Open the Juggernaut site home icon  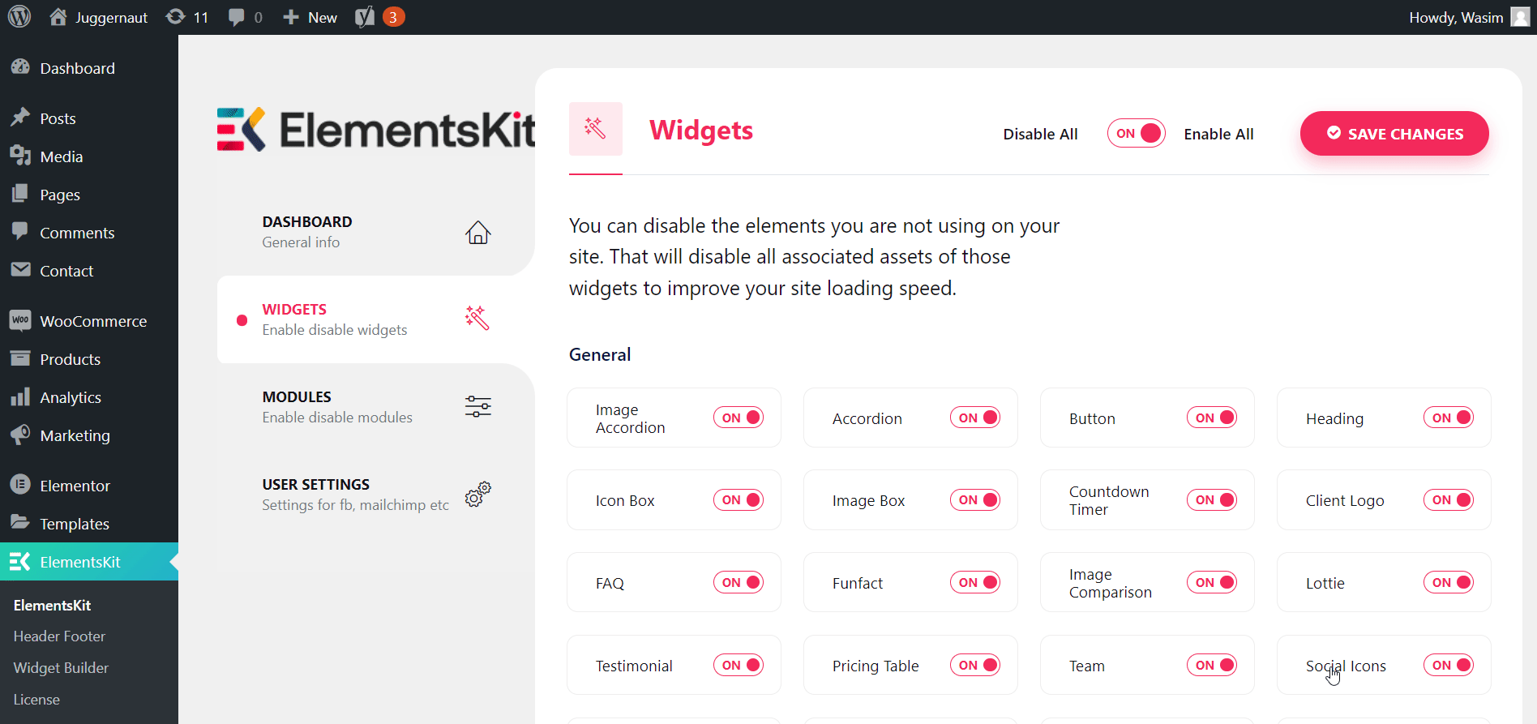[x=58, y=17]
